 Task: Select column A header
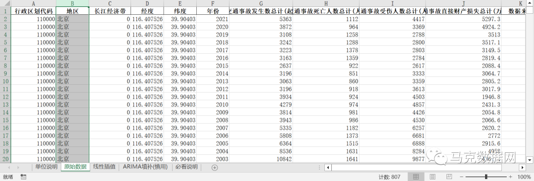pos(34,3)
